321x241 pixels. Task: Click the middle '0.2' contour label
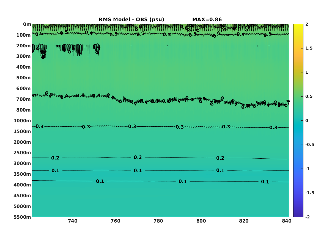pyautogui.click(x=138, y=157)
